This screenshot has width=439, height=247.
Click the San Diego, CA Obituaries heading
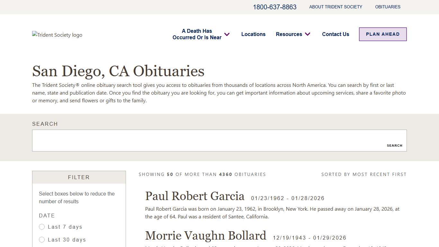pos(118,71)
